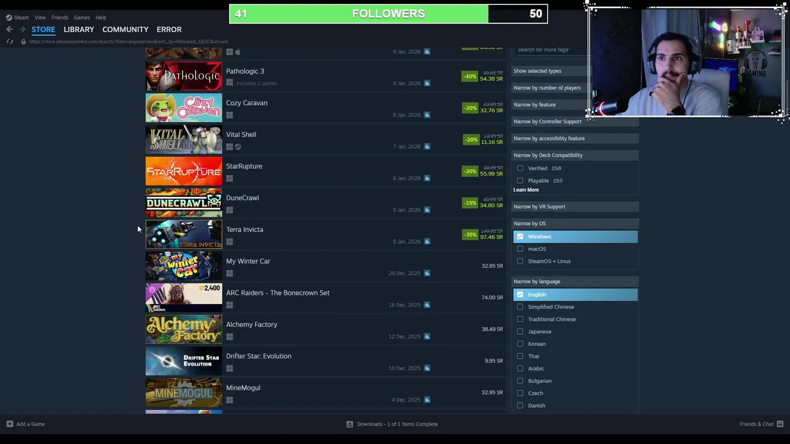
Task: Click review score icon for Pathologic 3
Action: pos(427,83)
